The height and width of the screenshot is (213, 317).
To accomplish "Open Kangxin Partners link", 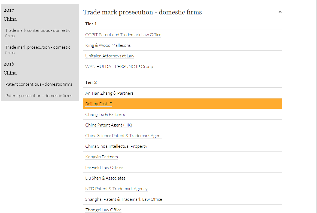I will point(102,157).
